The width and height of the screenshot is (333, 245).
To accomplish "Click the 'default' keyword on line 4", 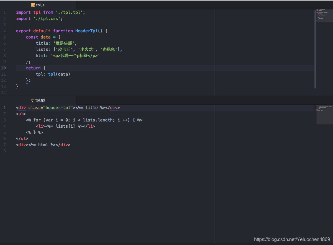I will [x=42, y=31].
